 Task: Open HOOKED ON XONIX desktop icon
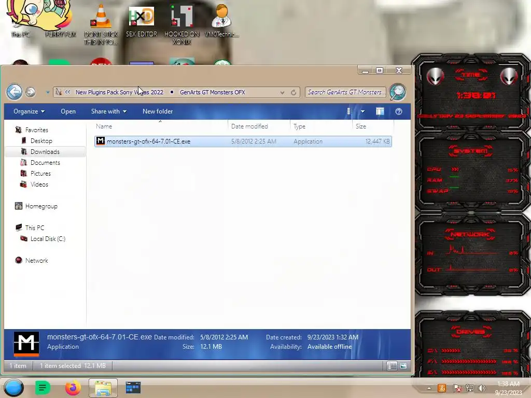pyautogui.click(x=181, y=24)
